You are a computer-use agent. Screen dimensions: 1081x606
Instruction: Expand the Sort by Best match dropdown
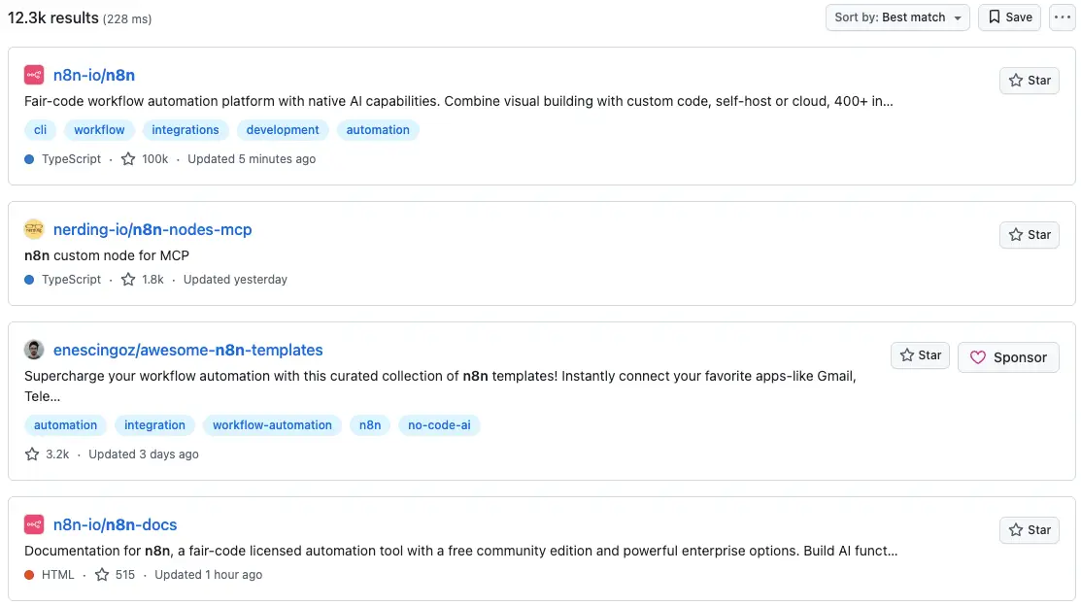point(897,17)
